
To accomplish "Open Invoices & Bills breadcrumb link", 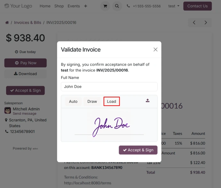I will [x=28, y=23].
